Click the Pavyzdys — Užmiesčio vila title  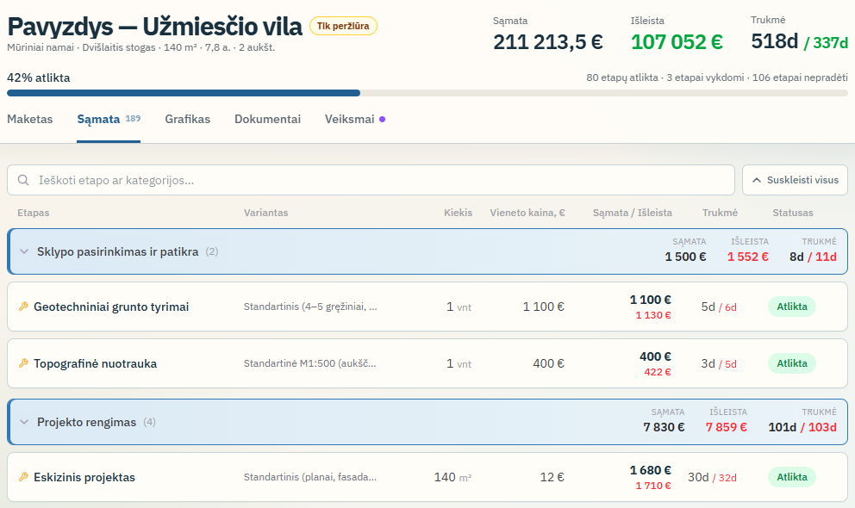(154, 26)
